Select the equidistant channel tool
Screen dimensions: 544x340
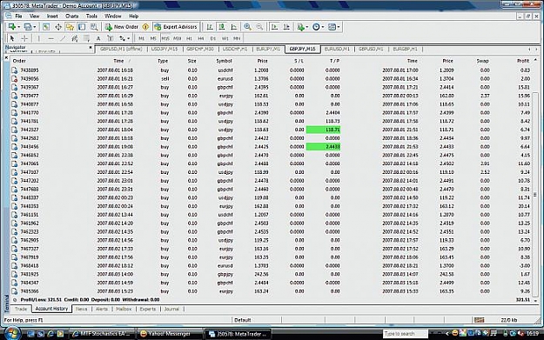(x=74, y=38)
